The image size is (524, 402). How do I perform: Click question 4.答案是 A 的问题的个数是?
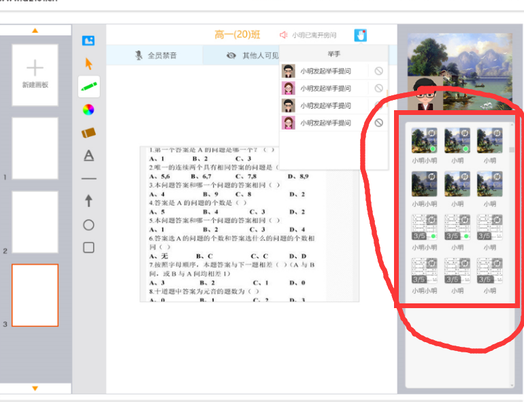pyautogui.click(x=198, y=203)
